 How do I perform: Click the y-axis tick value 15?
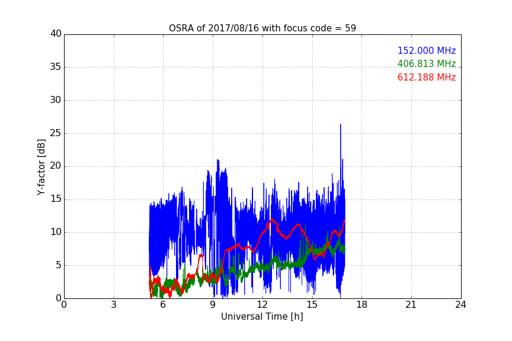tap(56, 199)
